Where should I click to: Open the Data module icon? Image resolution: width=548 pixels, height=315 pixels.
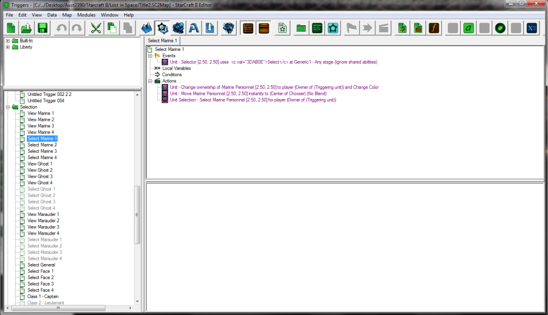pos(178,28)
